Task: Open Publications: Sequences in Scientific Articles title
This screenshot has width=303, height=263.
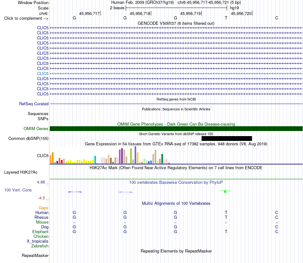Action: point(176,109)
